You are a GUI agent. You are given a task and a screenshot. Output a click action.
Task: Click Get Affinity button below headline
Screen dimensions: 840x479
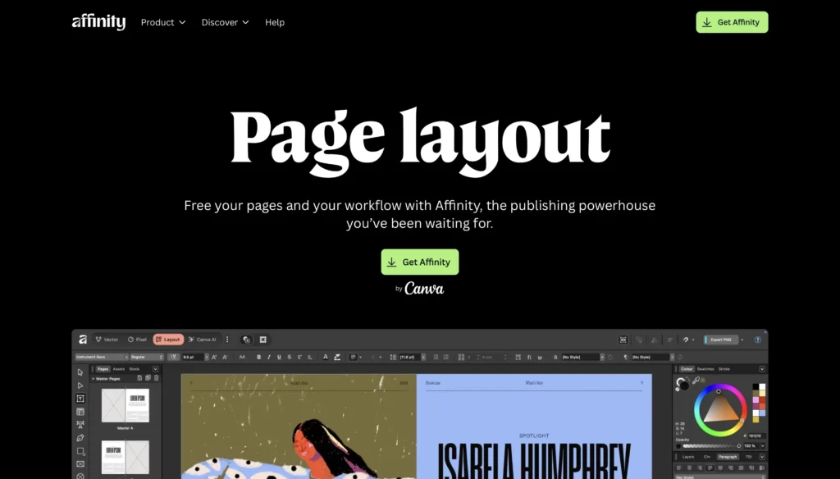tap(420, 262)
